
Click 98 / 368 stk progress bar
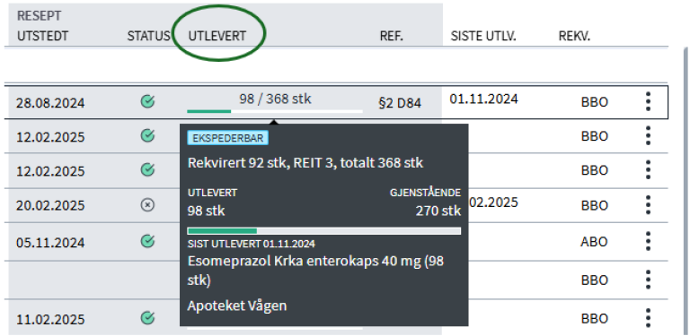tap(275, 111)
